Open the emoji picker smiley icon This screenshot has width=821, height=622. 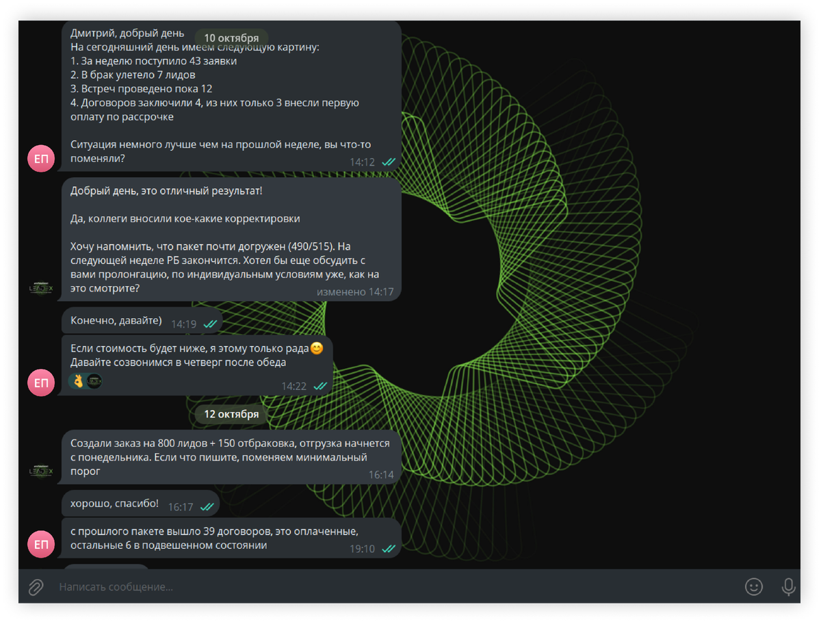coord(753,586)
